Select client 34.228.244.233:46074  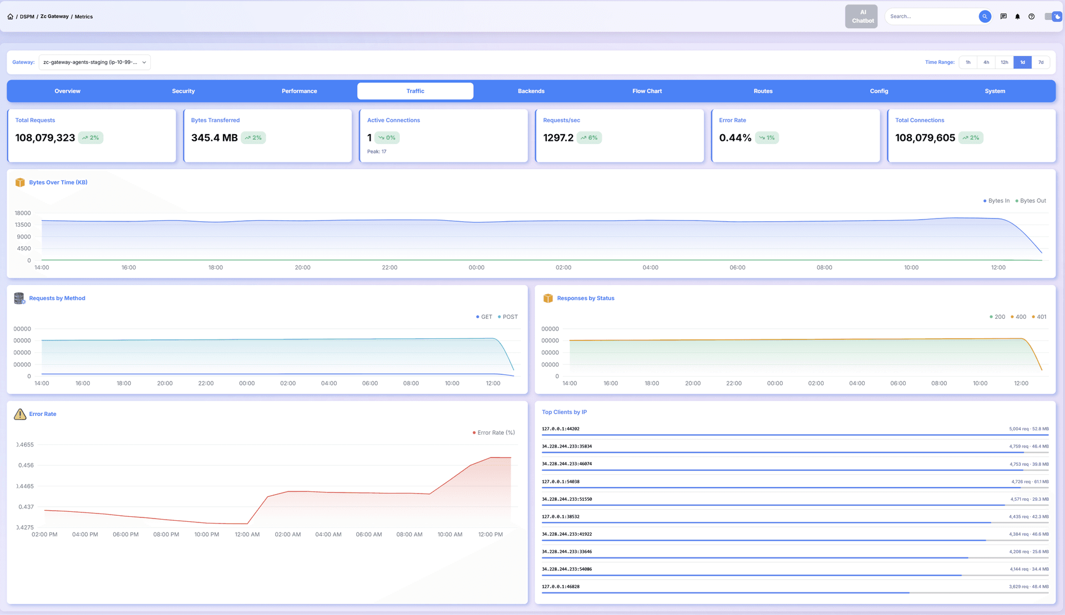[567, 464]
